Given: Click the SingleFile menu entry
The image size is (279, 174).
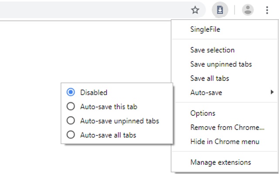Looking at the screenshot, I should pyautogui.click(x=205, y=30).
